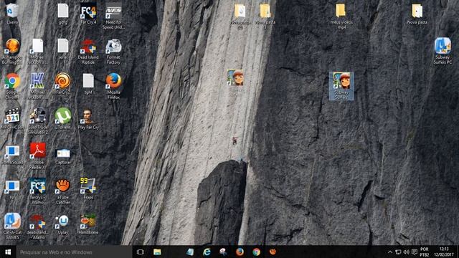Launch MPC-HC x64 media player shortcut

pyautogui.click(x=12, y=119)
